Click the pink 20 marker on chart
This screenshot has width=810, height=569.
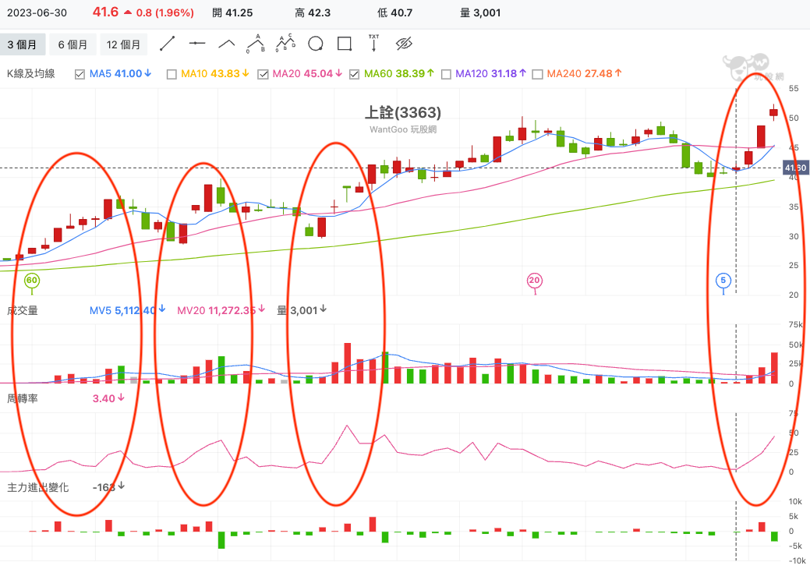pos(534,281)
